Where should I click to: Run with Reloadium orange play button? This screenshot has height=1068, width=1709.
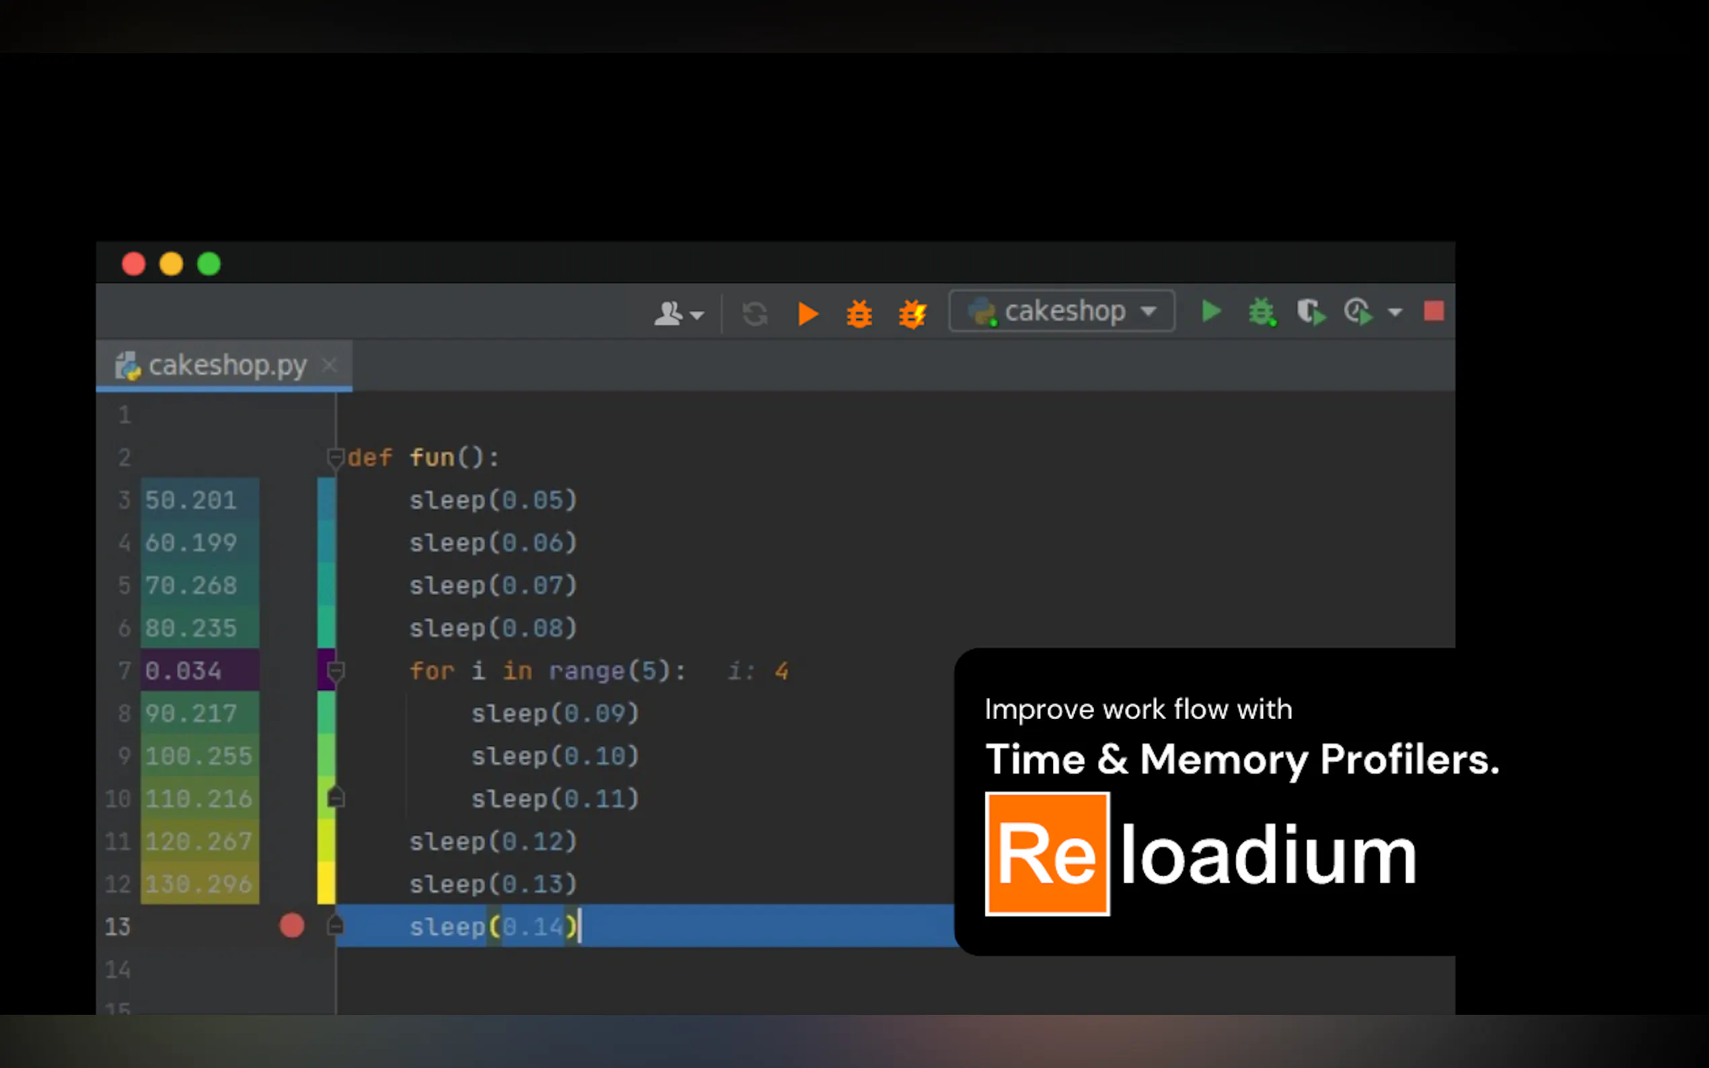(x=807, y=313)
